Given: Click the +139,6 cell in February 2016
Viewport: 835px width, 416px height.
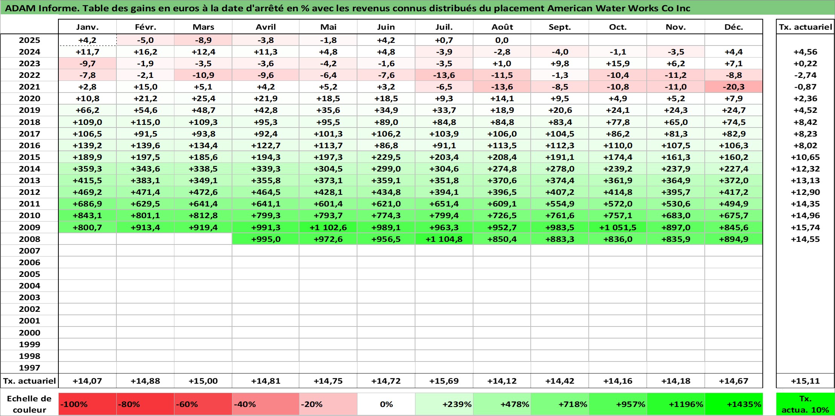Looking at the screenshot, I should coord(145,146).
